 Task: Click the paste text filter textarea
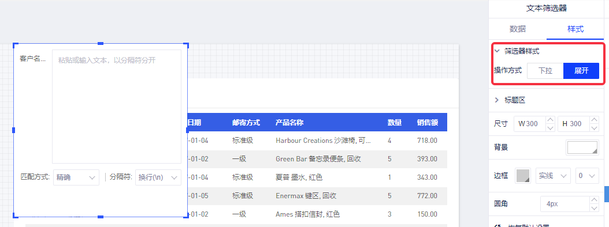pyautogui.click(x=117, y=107)
